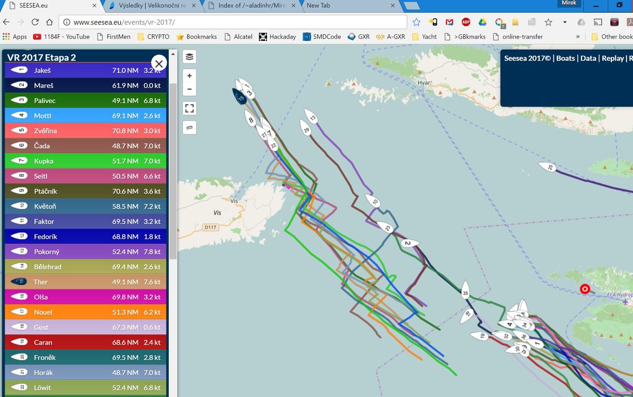
Task: Zoom out on the map
Action: click(x=189, y=89)
